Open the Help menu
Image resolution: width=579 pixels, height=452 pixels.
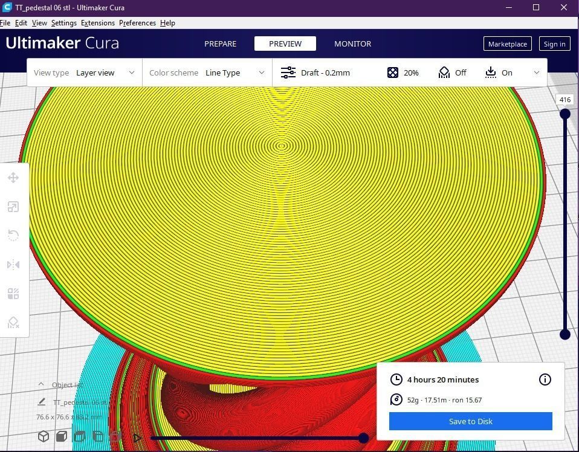[167, 23]
